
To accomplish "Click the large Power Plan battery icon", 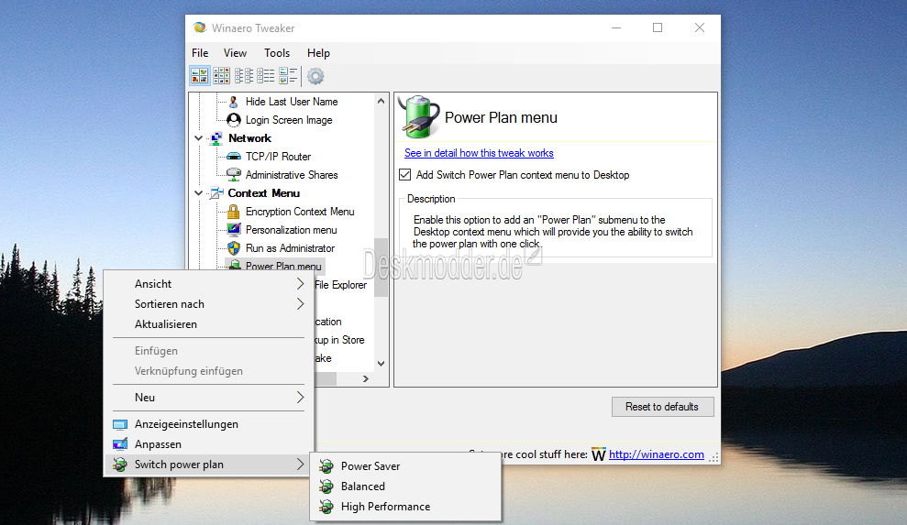I will click(421, 116).
